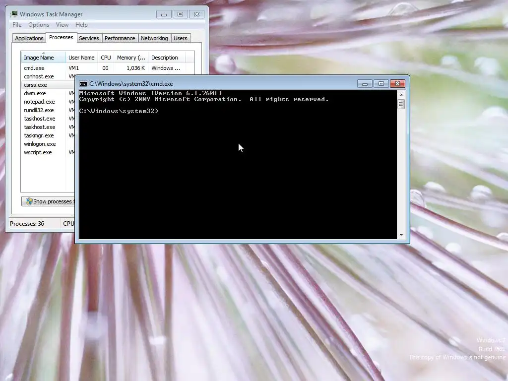Maximize the Task Manager window
This screenshot has height=381, width=508.
point(180,14)
